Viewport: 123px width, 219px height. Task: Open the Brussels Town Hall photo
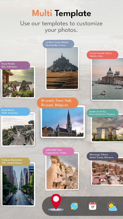tap(63, 122)
